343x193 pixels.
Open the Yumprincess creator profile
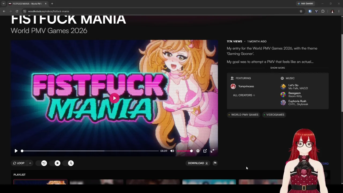point(246,86)
